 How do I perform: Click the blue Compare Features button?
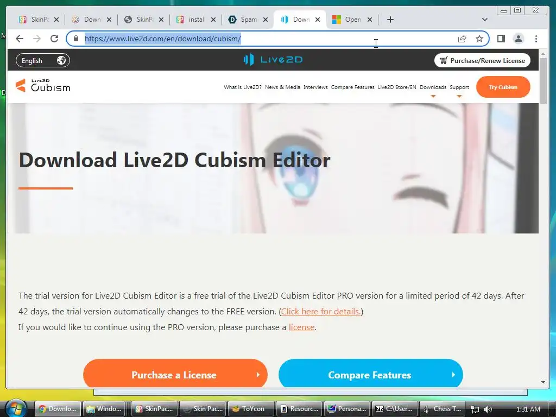tap(370, 374)
